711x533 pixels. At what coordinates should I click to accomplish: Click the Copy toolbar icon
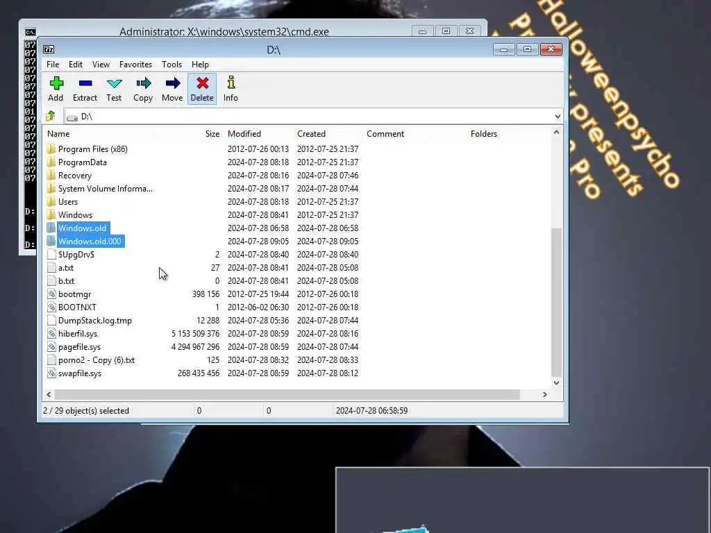[143, 83]
